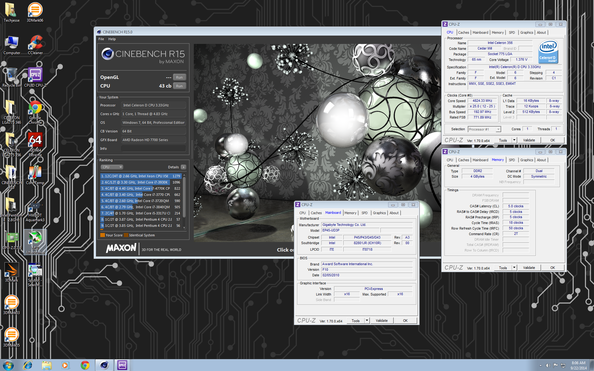Viewport: 594px width, 371px height.
Task: Open Tools dropdown arrow in Mainboard CPU-Z window
Action: coord(367,321)
